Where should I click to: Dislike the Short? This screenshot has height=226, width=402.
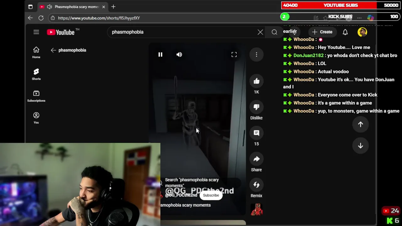coord(256,107)
